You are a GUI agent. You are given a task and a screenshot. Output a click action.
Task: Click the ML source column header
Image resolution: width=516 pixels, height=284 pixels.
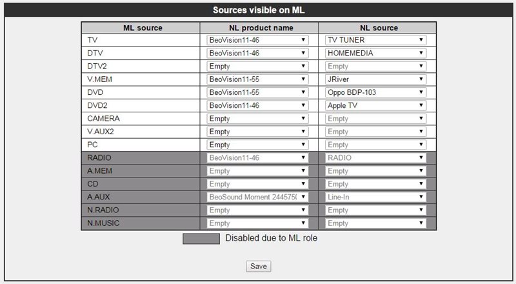[x=143, y=28]
